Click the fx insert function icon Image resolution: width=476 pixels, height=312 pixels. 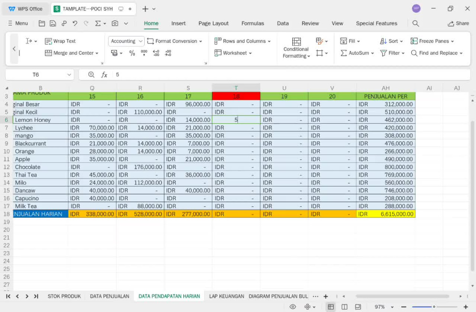[x=104, y=75]
